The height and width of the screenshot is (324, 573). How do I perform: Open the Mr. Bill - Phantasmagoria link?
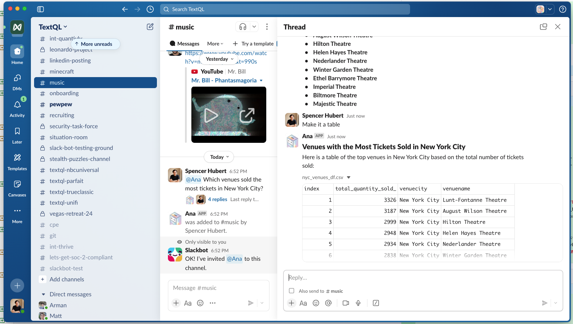pos(224,80)
